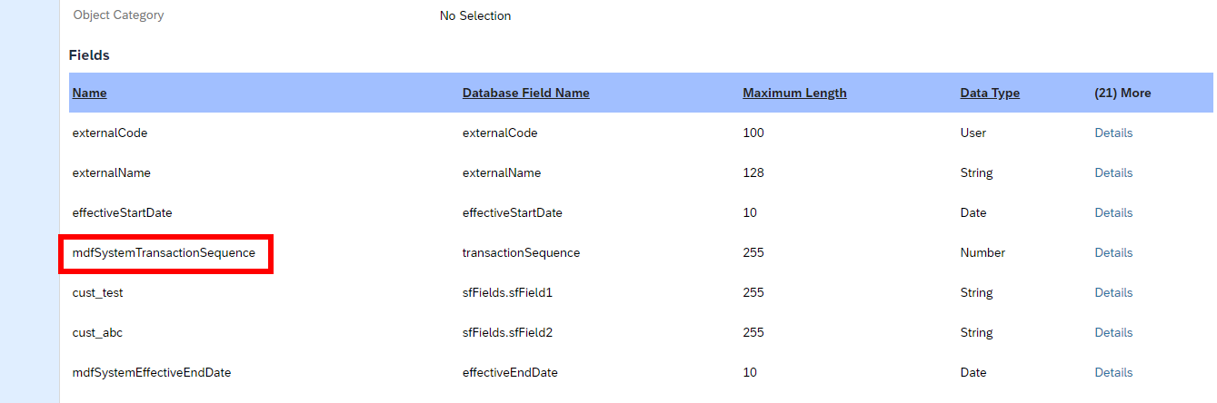Image resolution: width=1217 pixels, height=403 pixels.
Task: Select the cust_test field name
Action: [x=98, y=292]
